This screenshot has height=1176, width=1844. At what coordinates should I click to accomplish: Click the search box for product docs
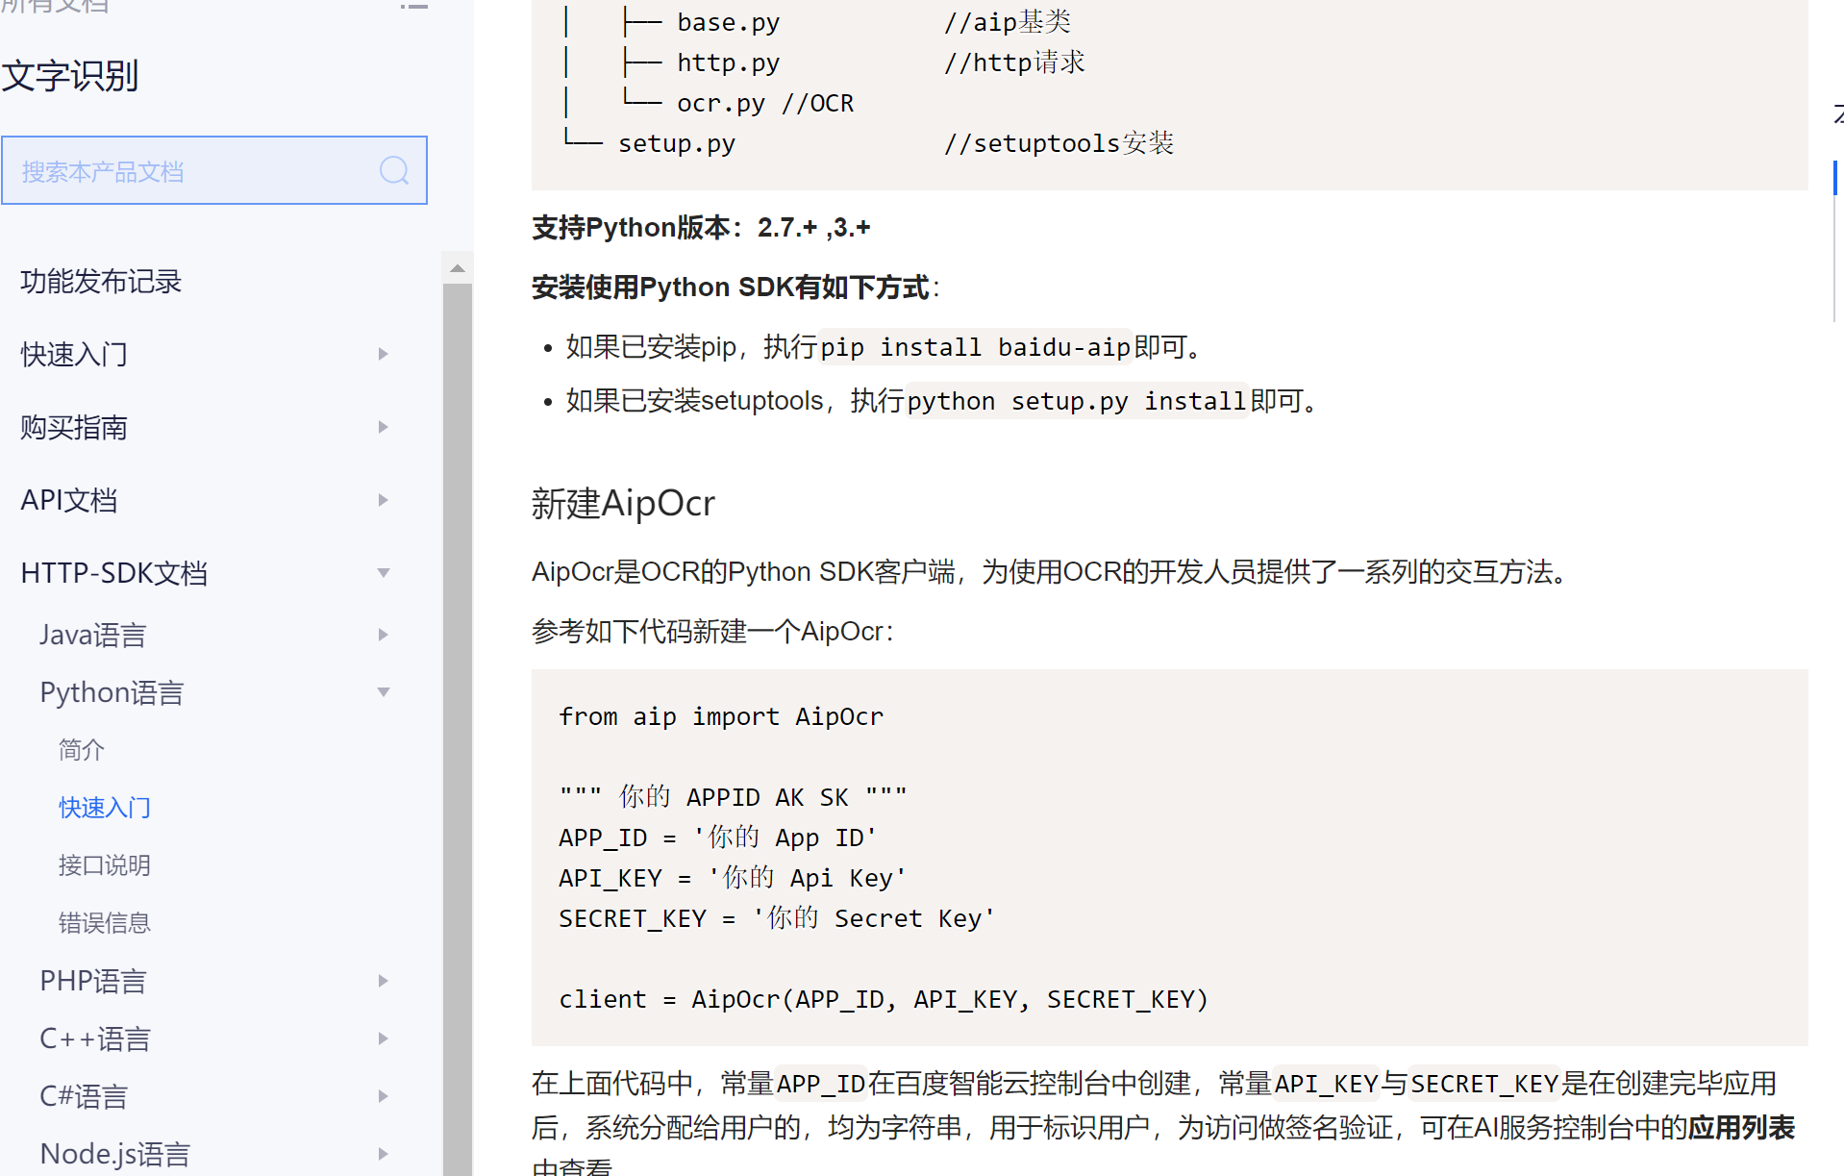click(214, 170)
